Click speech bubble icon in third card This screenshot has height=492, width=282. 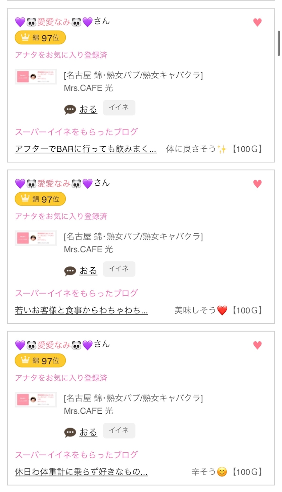pyautogui.click(x=70, y=432)
